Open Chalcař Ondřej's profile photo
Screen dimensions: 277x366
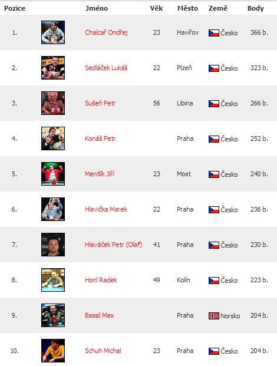(x=53, y=32)
